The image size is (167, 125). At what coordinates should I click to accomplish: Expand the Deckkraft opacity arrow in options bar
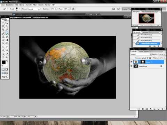[x=56, y=9]
